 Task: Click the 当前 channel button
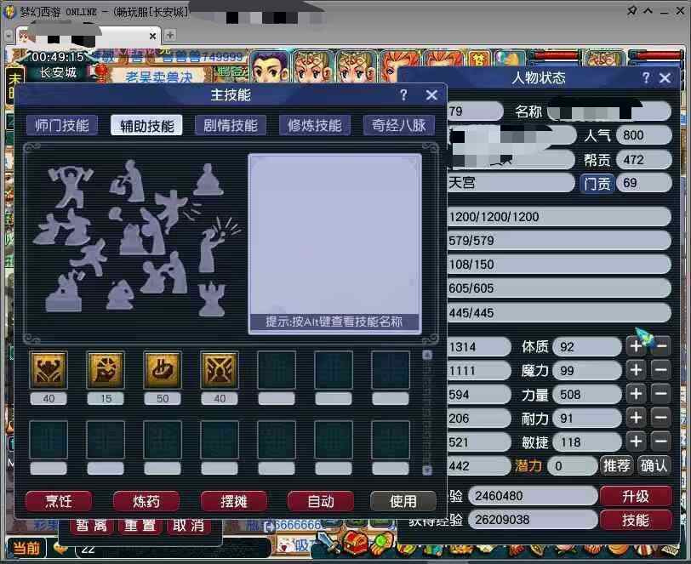pos(26,548)
